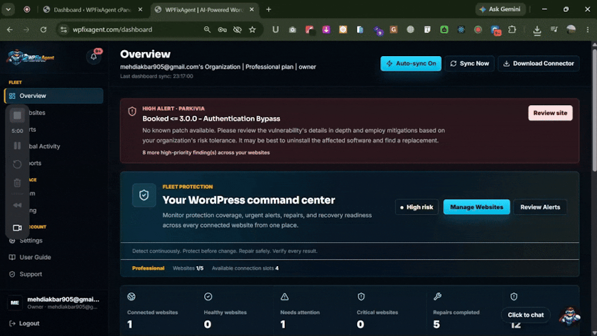Image resolution: width=597 pixels, height=336 pixels.
Task: Open the password key icon
Action: (222, 30)
